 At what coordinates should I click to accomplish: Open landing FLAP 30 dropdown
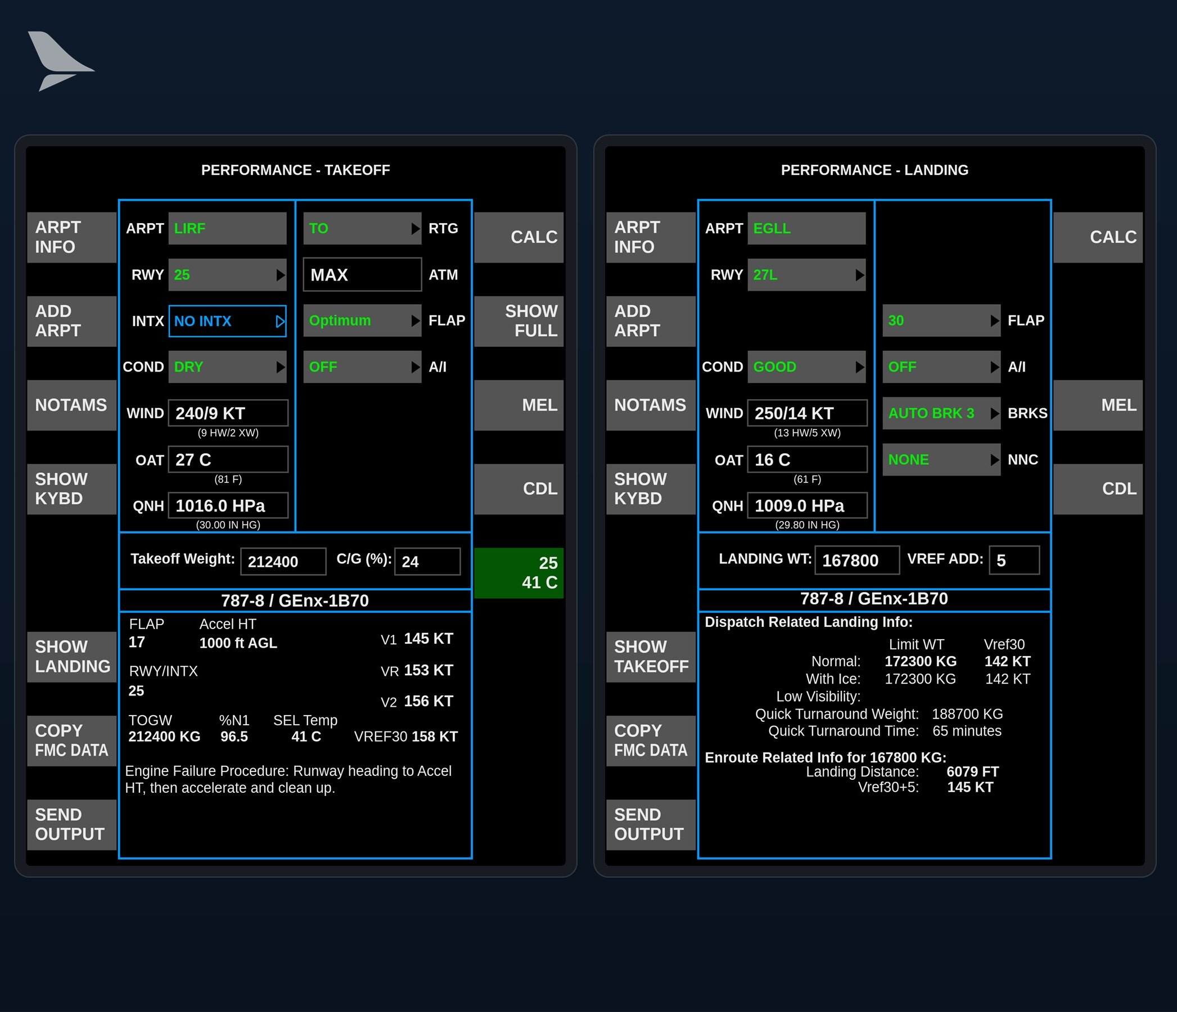(942, 320)
